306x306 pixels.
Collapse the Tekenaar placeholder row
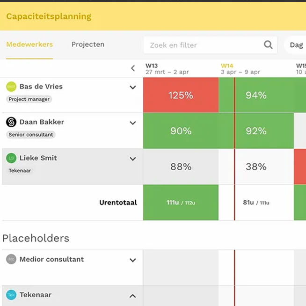(133, 296)
